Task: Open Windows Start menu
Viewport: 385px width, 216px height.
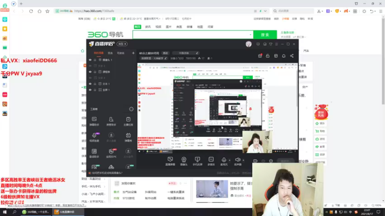Action: (5, 212)
